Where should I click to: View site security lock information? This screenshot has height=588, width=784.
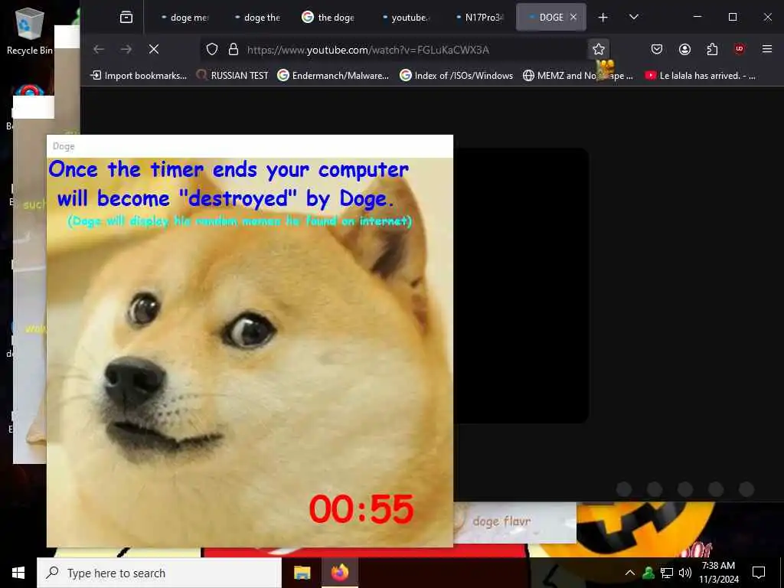233,49
